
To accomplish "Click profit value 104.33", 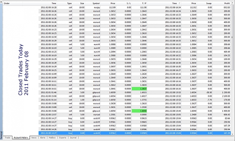I will [x=227, y=55].
